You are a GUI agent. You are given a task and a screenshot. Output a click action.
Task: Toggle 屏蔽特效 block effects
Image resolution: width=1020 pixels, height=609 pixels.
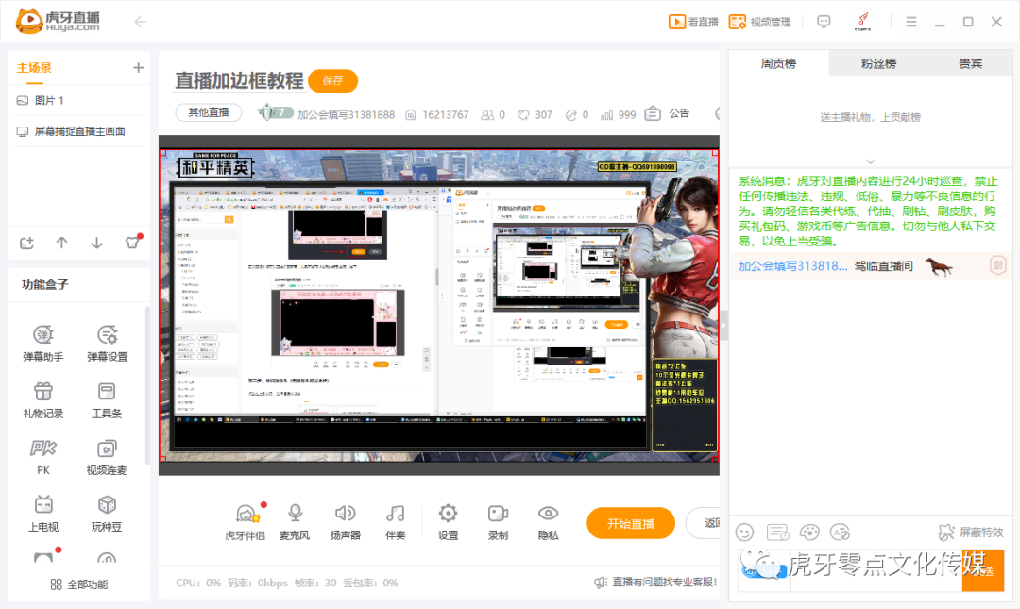tap(971, 533)
